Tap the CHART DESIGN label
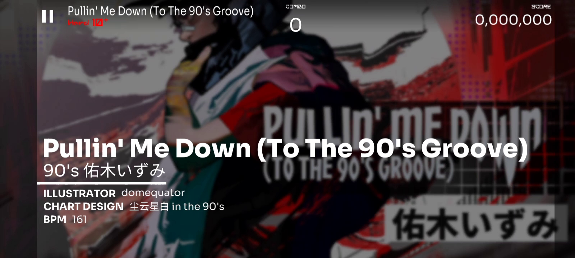Screen dimensions: 575x258 click(83, 206)
